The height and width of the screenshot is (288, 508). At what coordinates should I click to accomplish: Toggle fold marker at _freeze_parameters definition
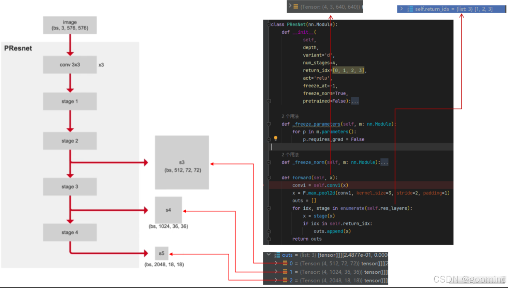point(269,124)
